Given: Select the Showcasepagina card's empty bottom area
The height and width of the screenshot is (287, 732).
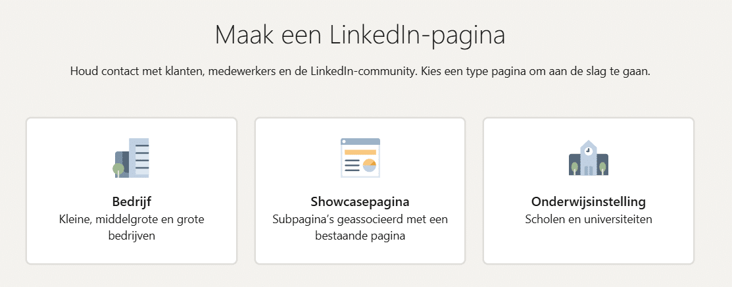Looking at the screenshot, I should [360, 253].
